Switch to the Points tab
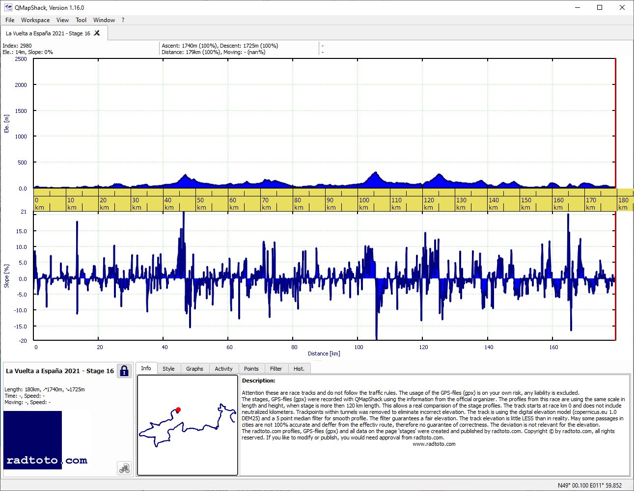Viewport: 634px width, 491px height. [251, 369]
